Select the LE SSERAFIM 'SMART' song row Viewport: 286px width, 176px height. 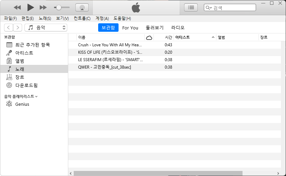(x=175, y=60)
